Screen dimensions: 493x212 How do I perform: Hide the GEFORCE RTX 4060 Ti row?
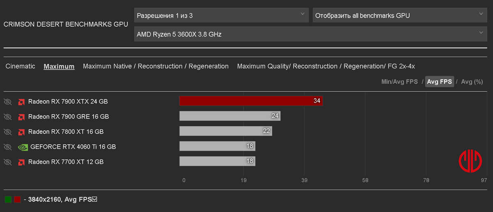tap(7, 147)
